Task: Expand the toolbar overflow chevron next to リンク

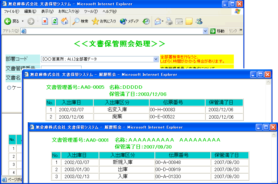Action: [x=241, y=30]
